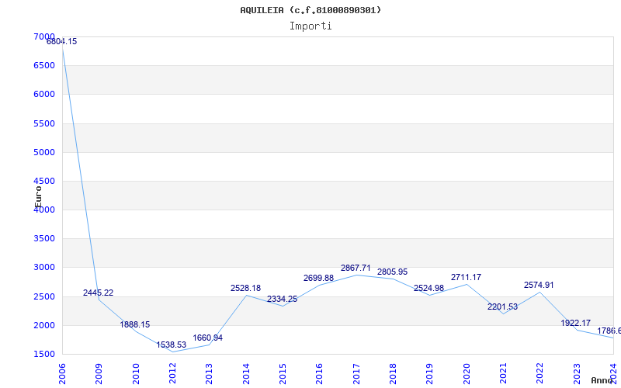
Task: Click the y-axis value 2000
Action: pyautogui.click(x=44, y=325)
